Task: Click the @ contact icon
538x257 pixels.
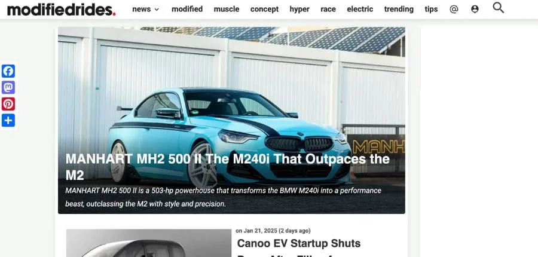Action: click(454, 10)
